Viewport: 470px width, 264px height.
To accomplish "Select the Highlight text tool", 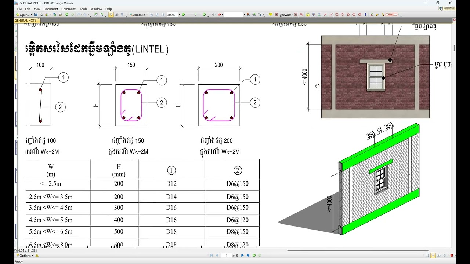I will (308, 15).
